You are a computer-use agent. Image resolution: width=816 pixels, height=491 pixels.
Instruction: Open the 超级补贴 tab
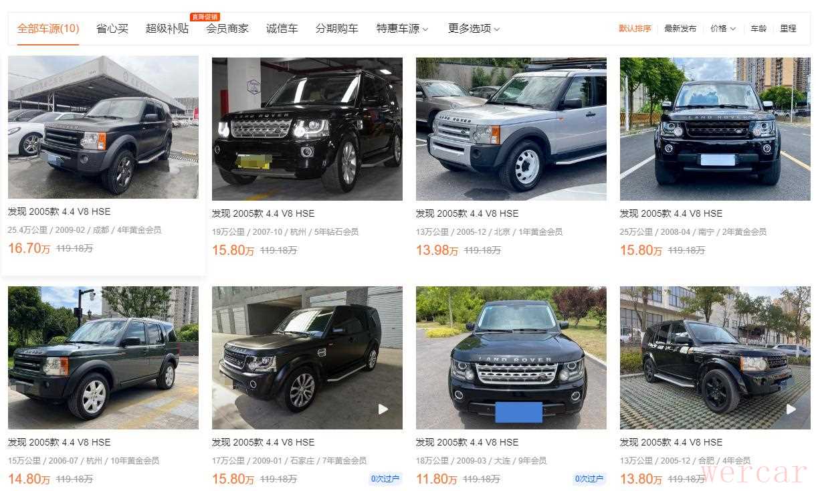click(167, 29)
